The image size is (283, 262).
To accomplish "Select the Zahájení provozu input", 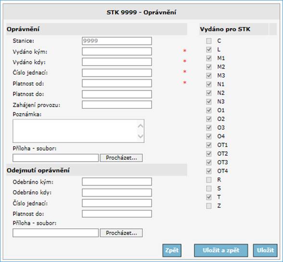I will point(117,105).
